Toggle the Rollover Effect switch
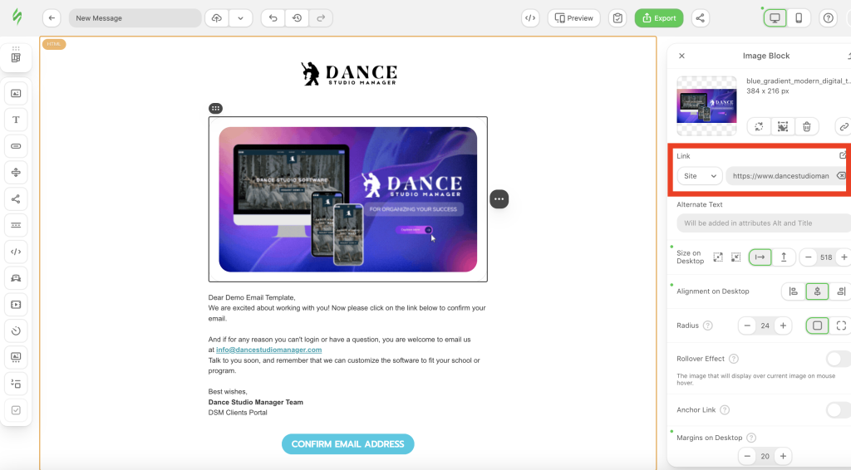The image size is (851, 470). tap(838, 359)
